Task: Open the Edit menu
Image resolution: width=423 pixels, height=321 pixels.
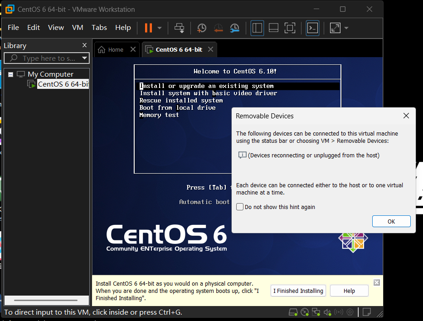Action: click(x=34, y=28)
